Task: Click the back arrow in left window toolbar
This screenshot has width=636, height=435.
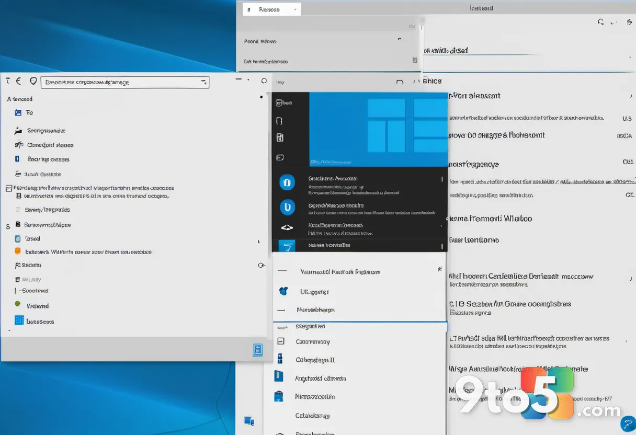Action: (19, 81)
